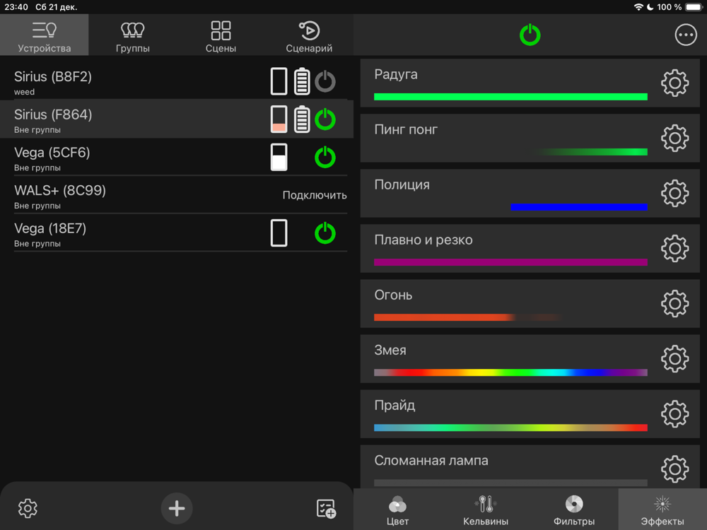This screenshot has width=707, height=530.
Task: Tap the Sirius (F864) lamp brightness indicator
Action: [x=279, y=119]
